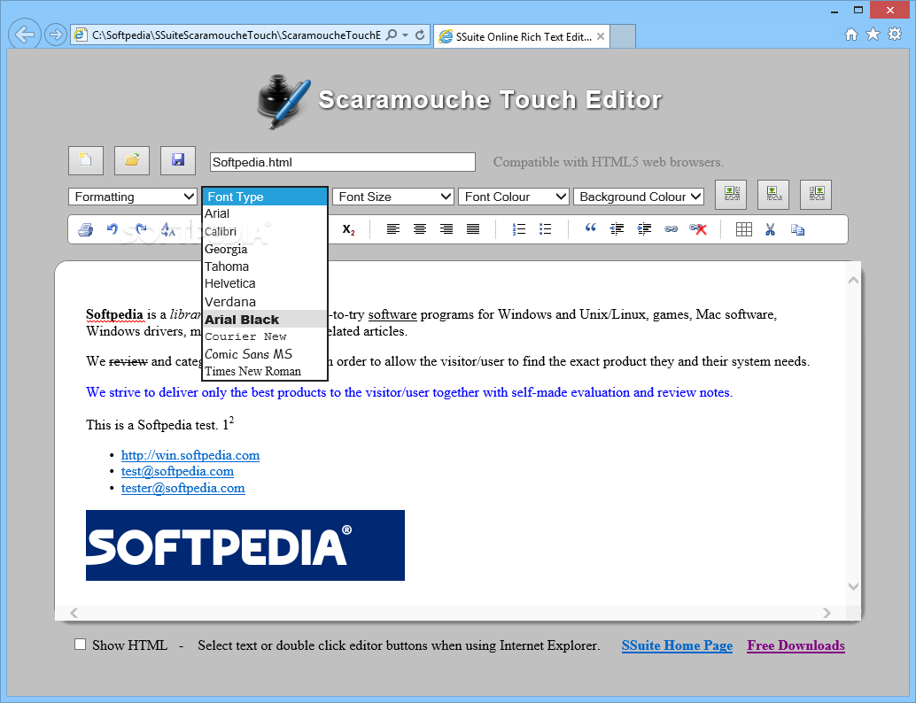This screenshot has width=916, height=703.
Task: Open the Font Colour dropdown
Action: point(514,197)
